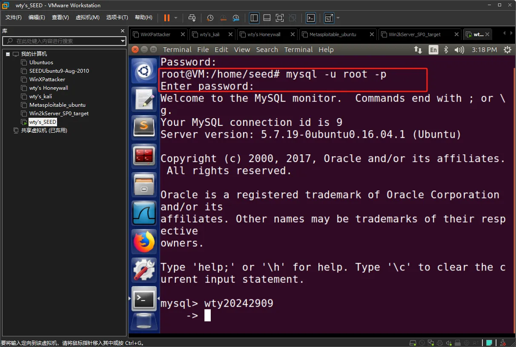The width and height of the screenshot is (516, 347).
Task: Select WinXPattacker in the library tree
Action: point(47,80)
